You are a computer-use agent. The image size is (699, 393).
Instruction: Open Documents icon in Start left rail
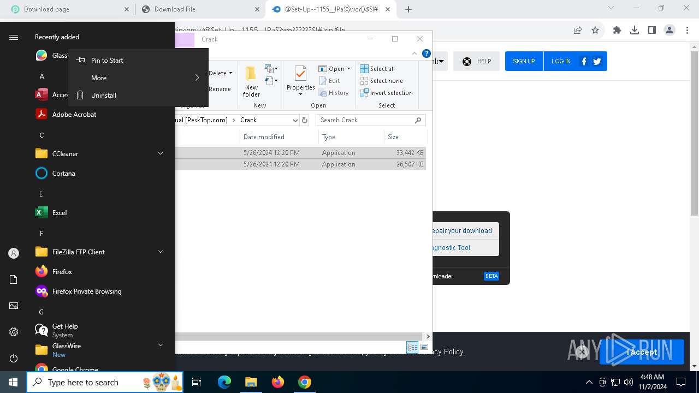[x=14, y=279]
